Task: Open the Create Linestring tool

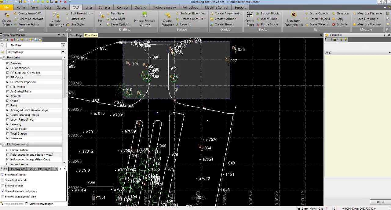Action: pos(56,19)
